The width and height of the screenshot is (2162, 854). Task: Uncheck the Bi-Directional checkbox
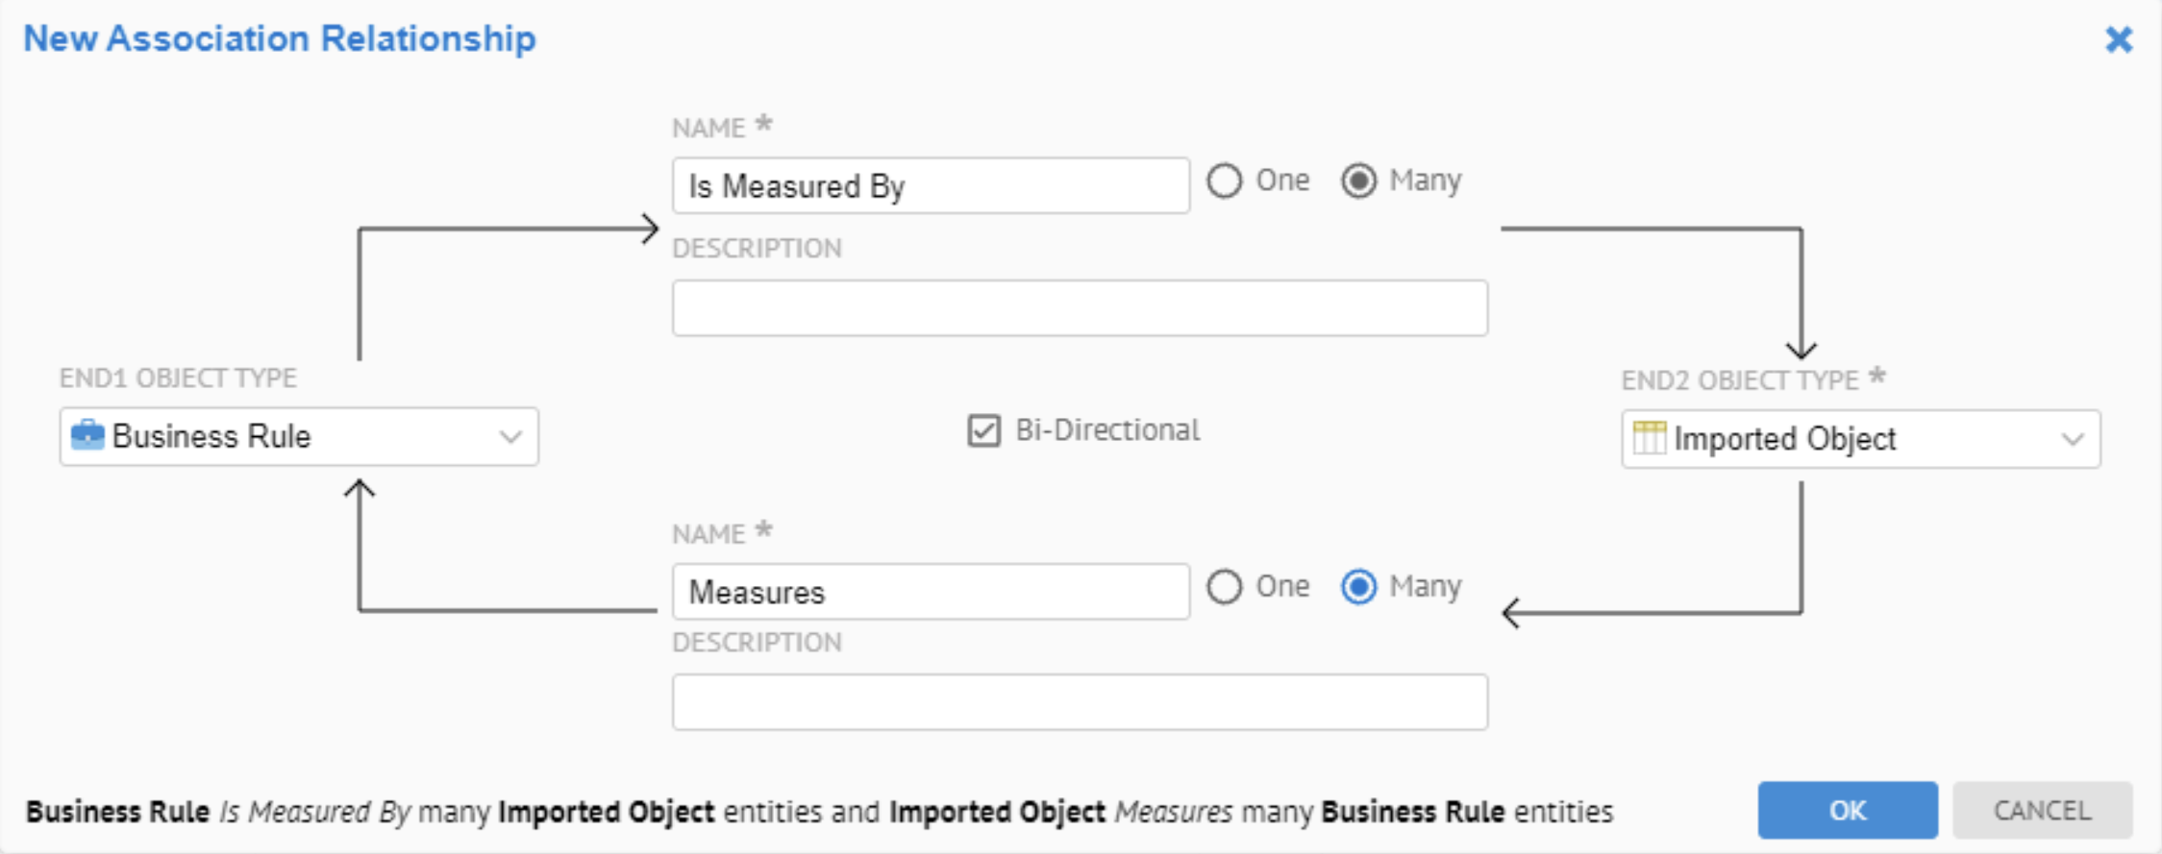tap(983, 430)
